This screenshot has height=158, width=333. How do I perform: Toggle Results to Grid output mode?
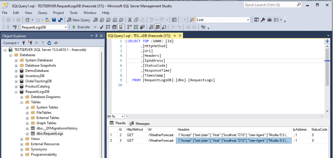click(158, 27)
